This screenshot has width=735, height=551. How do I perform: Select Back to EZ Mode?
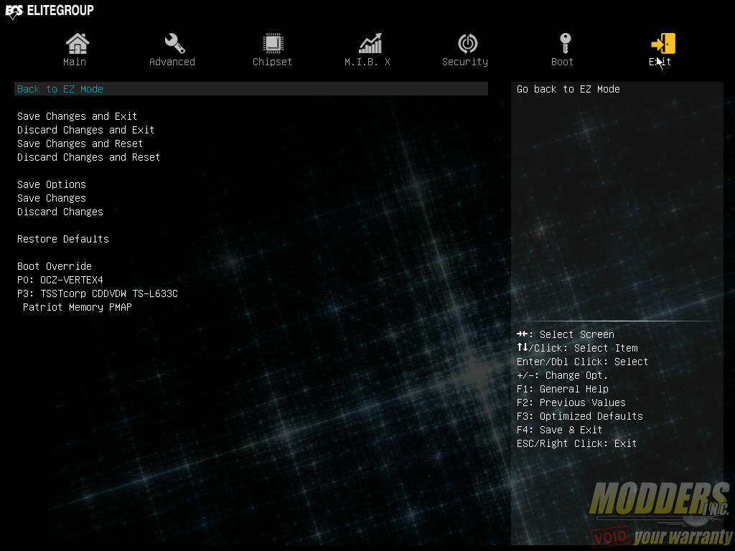click(x=251, y=89)
